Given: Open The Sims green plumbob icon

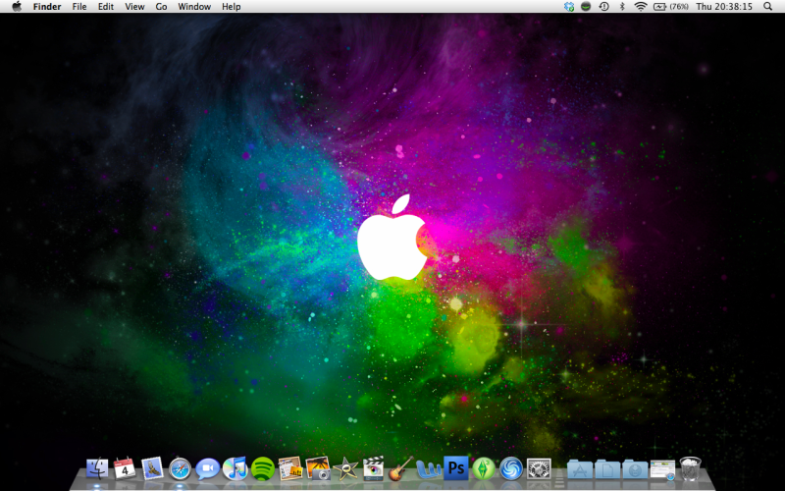Looking at the screenshot, I should (x=484, y=469).
